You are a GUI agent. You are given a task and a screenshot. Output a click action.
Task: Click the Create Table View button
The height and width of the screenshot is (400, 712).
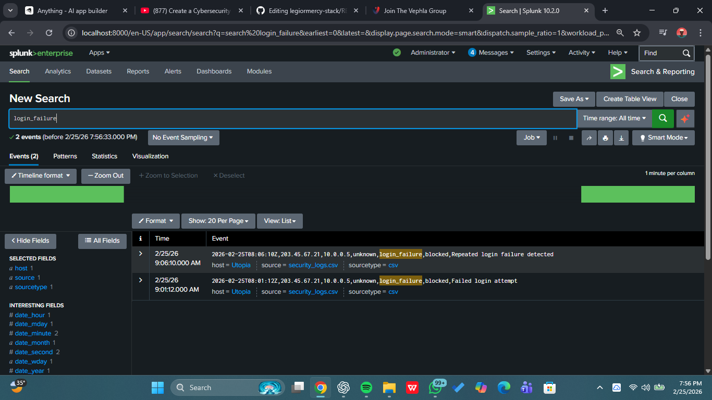tap(630, 99)
